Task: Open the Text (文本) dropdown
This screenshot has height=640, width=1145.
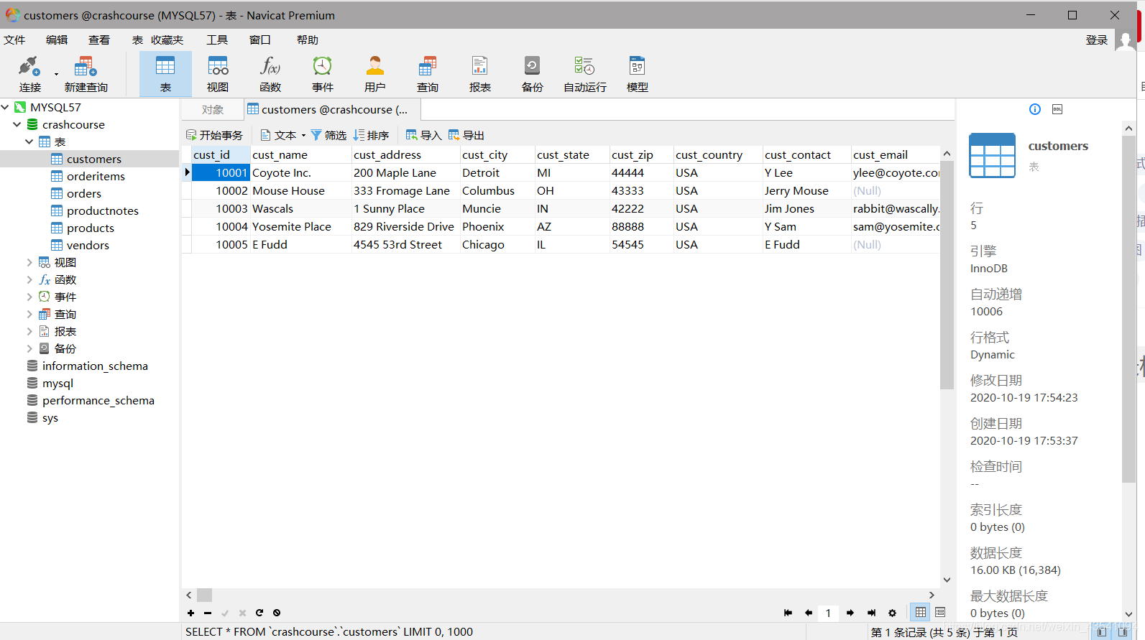Action: 282,135
